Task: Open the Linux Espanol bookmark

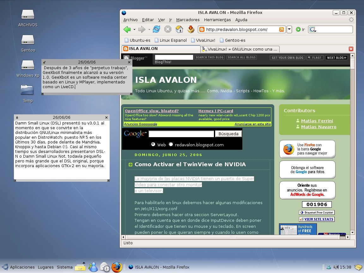Action: click(171, 40)
